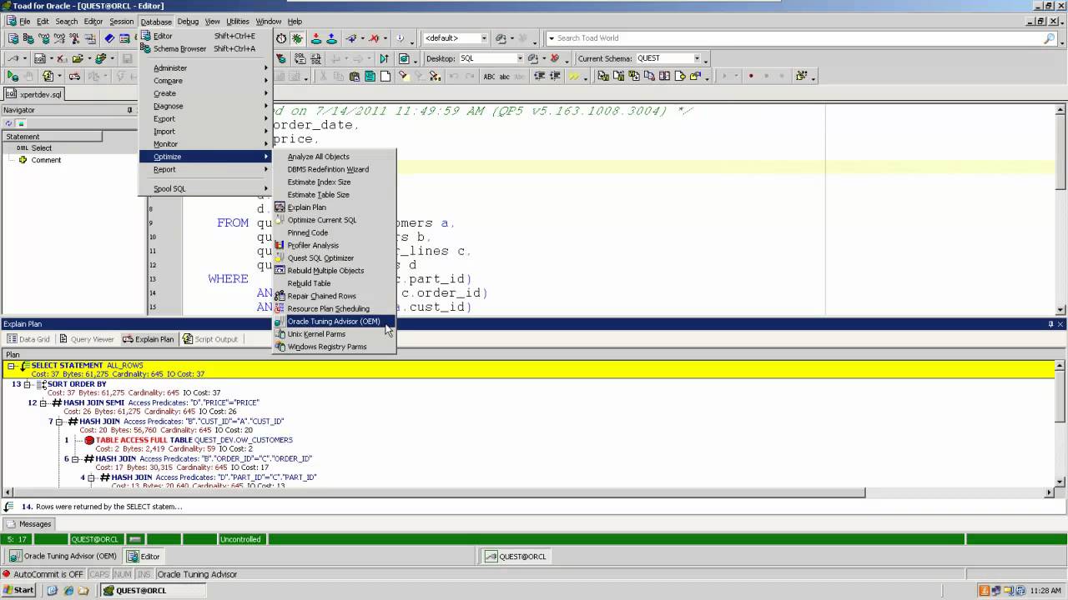Viewport: 1068px width, 600px height.
Task: Click the Paste clipboard icon in editor toolbar
Action: tap(354, 76)
